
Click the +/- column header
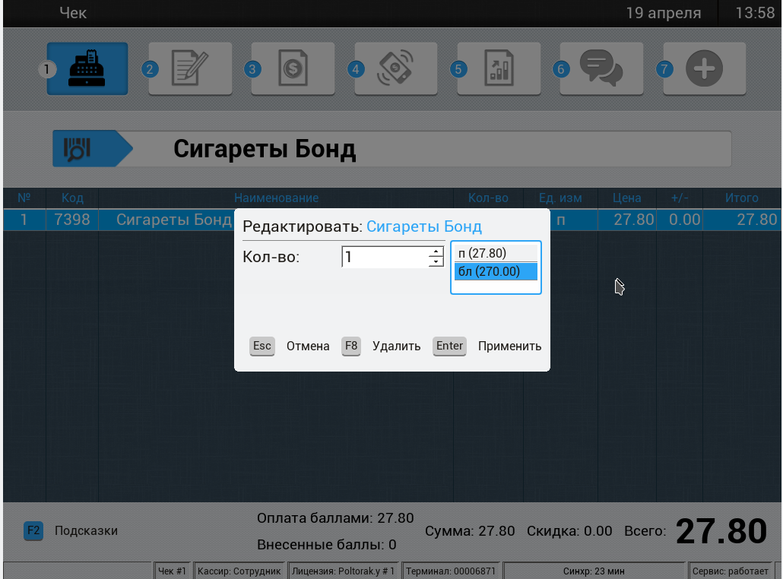pyautogui.click(x=680, y=198)
